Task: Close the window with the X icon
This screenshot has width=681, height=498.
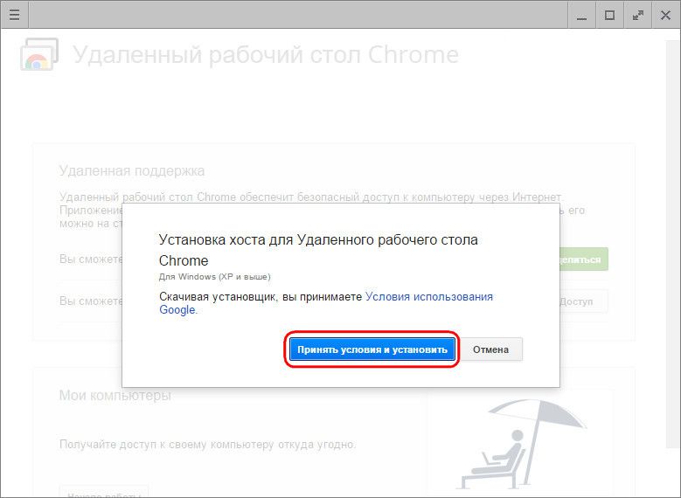Action: [666, 15]
